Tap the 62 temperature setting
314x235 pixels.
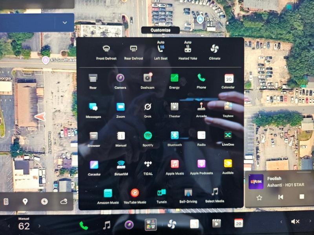tap(24, 226)
